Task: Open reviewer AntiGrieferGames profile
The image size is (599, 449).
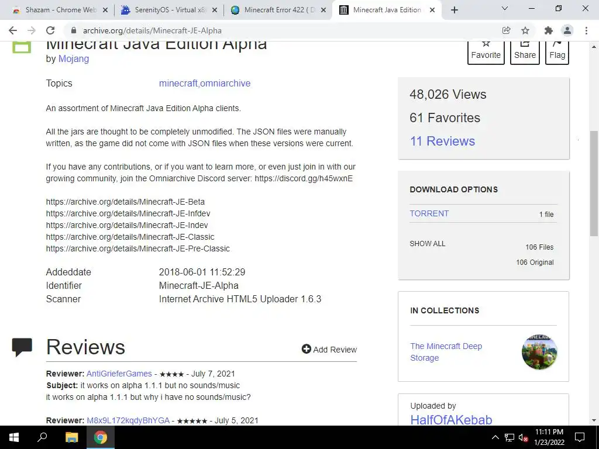Action: point(119,374)
